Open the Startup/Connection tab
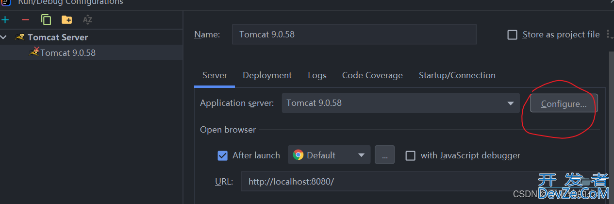The width and height of the screenshot is (614, 204). pyautogui.click(x=457, y=75)
